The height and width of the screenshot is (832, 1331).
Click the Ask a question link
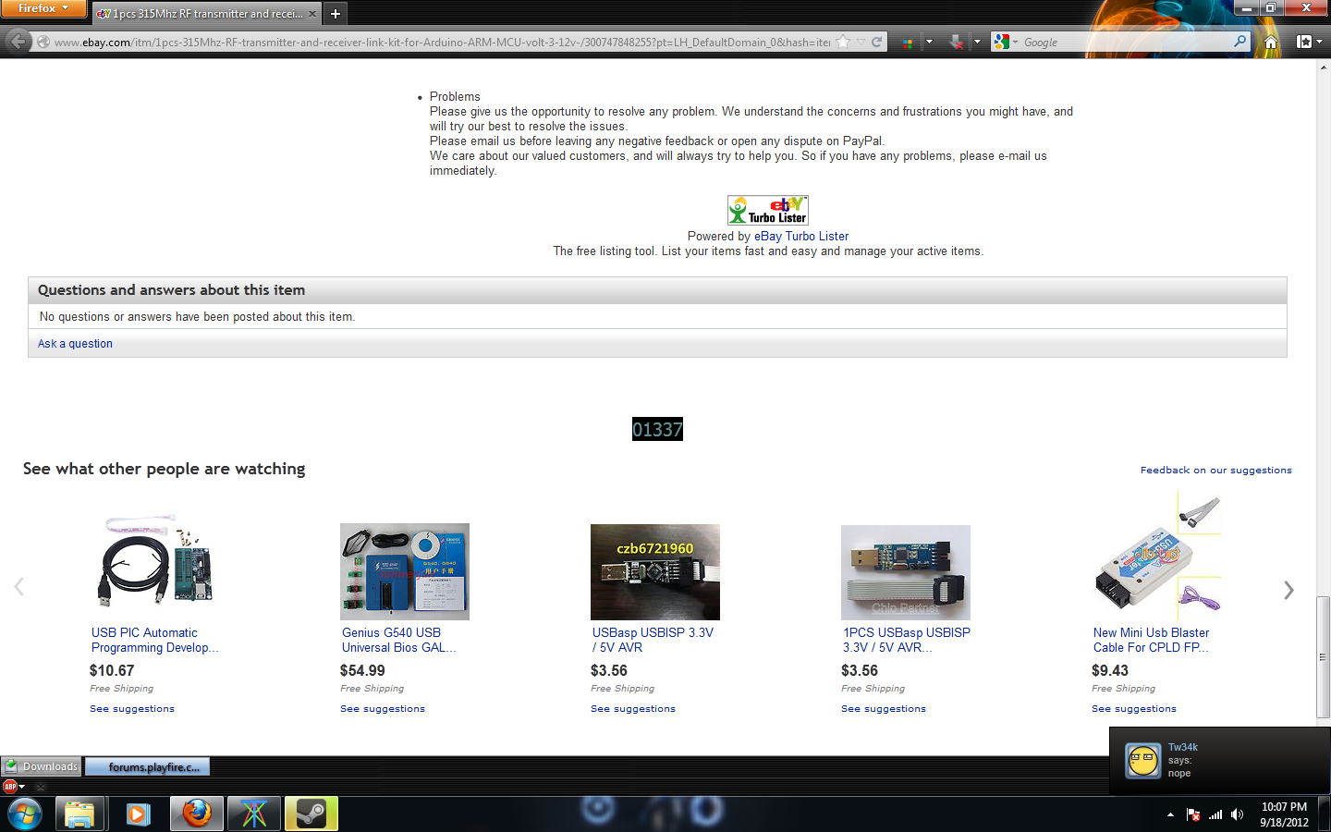(75, 344)
